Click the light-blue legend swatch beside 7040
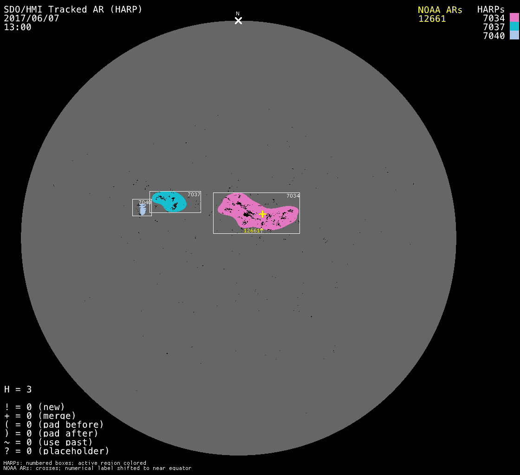Image resolution: width=520 pixels, height=475 pixels. coord(514,36)
